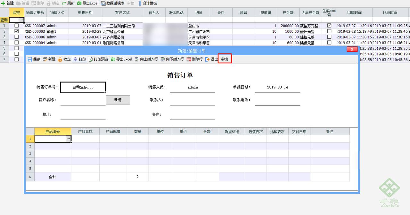Screen dimensions: 410x215
Task: Click the 退出 exit icon in the dialog
Action: [207, 59]
